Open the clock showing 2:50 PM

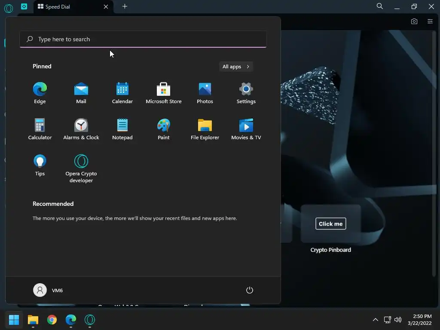coord(420,320)
